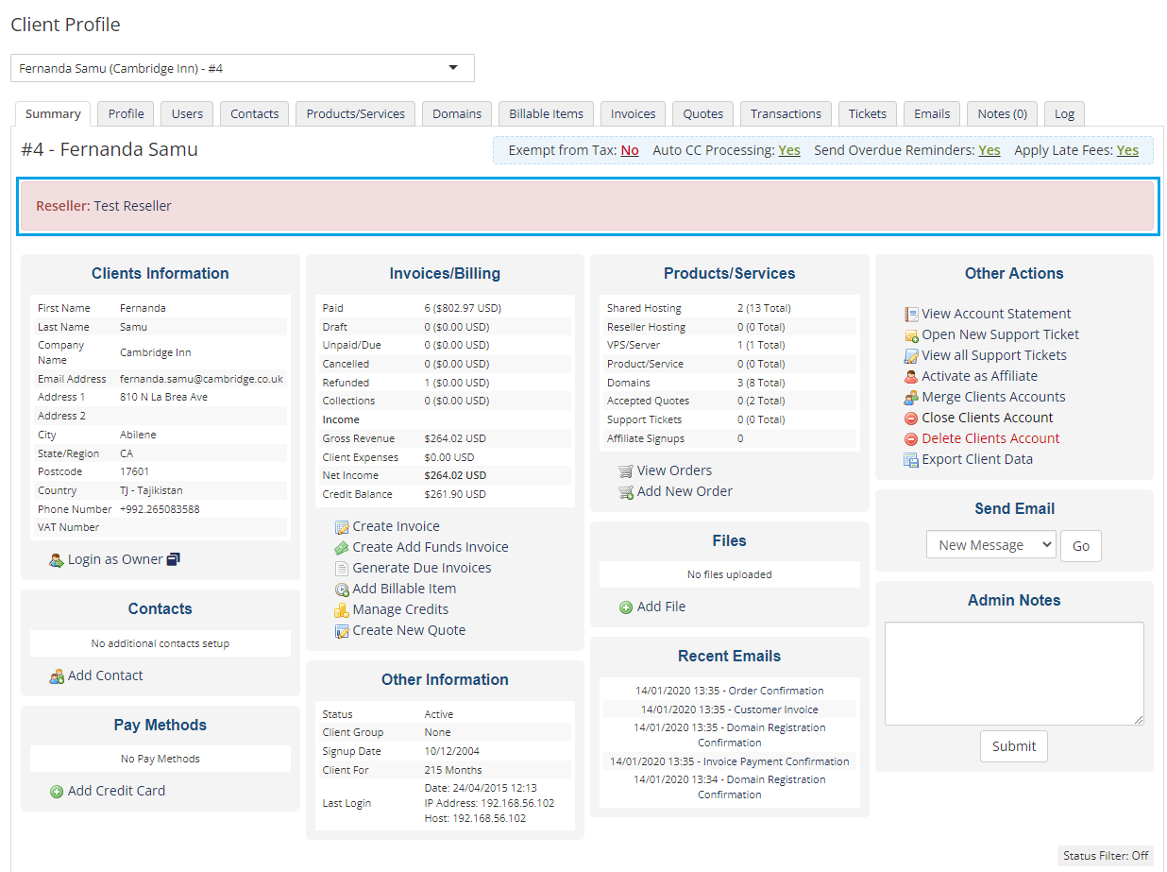Viewport: 1167px width, 872px height.
Task: Click the Net Income $264.02 USD value
Action: coord(455,475)
